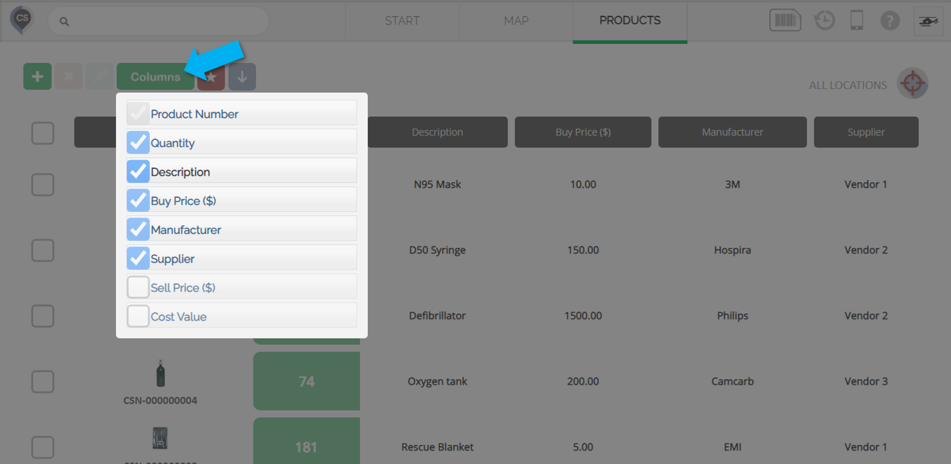The height and width of the screenshot is (464, 951).
Task: Check the select-all header checkbox
Action: coord(43,133)
